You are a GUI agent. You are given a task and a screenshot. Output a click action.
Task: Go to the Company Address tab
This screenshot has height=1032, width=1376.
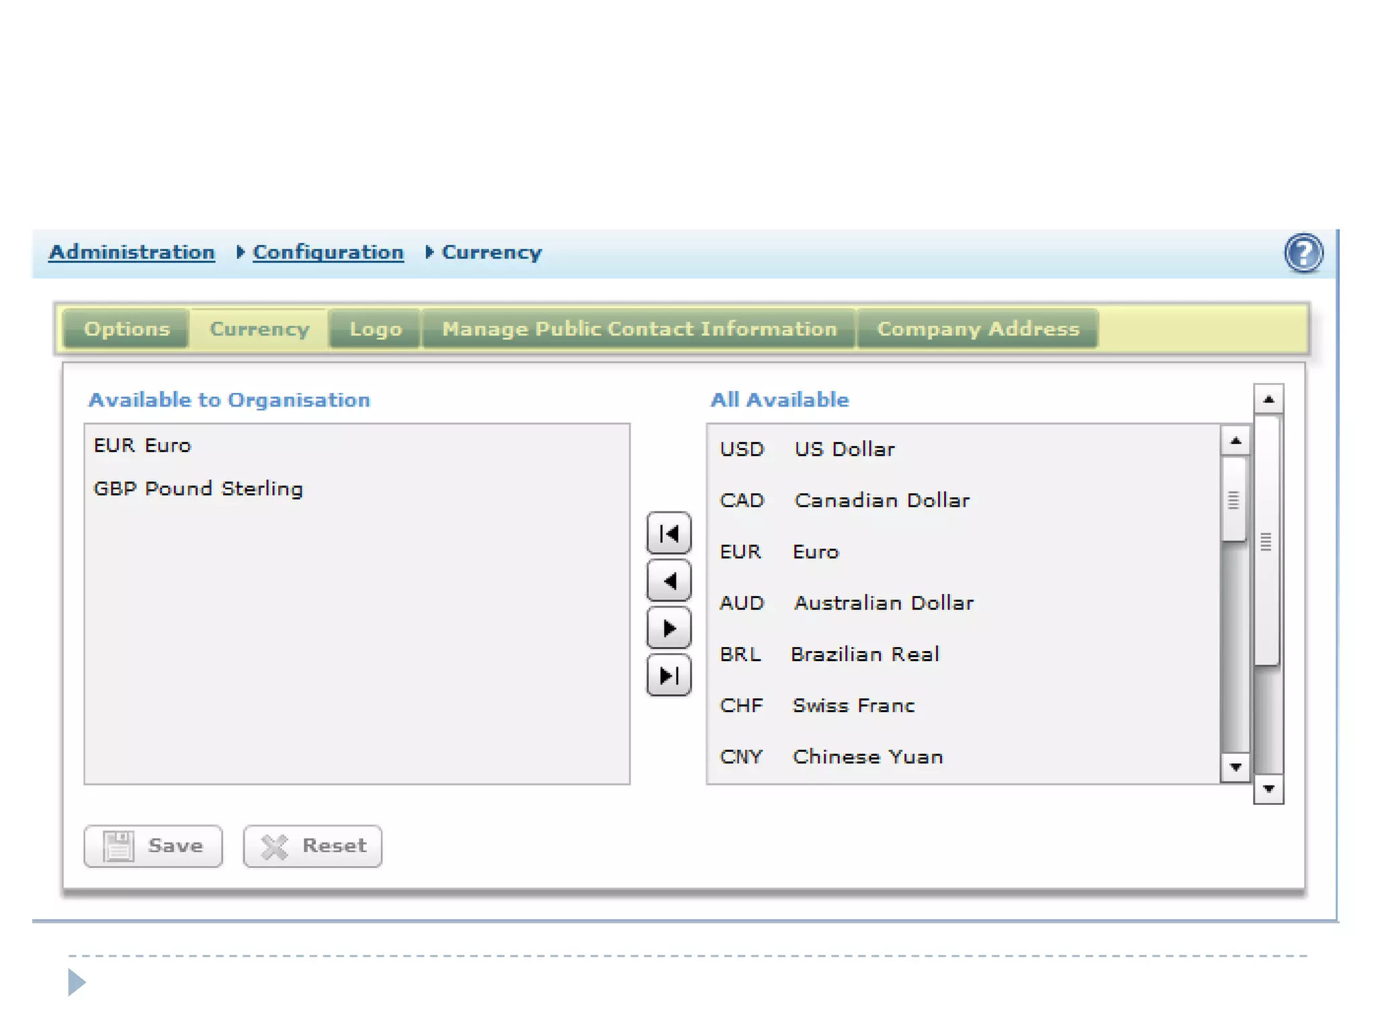tap(978, 329)
